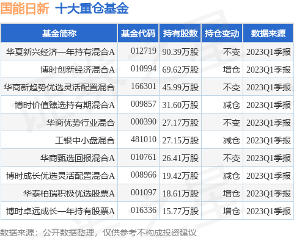The image size is (294, 238).
Task: Open 华商新趋势优选灵活配置混合 fund row
Action: tap(147, 87)
